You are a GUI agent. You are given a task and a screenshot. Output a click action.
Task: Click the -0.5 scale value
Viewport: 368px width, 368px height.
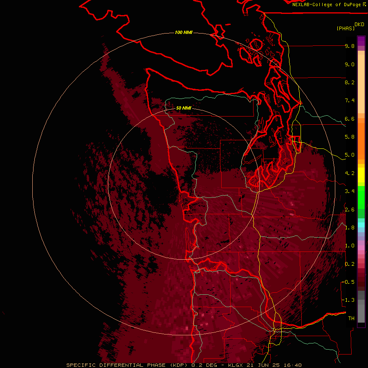pos(348,282)
